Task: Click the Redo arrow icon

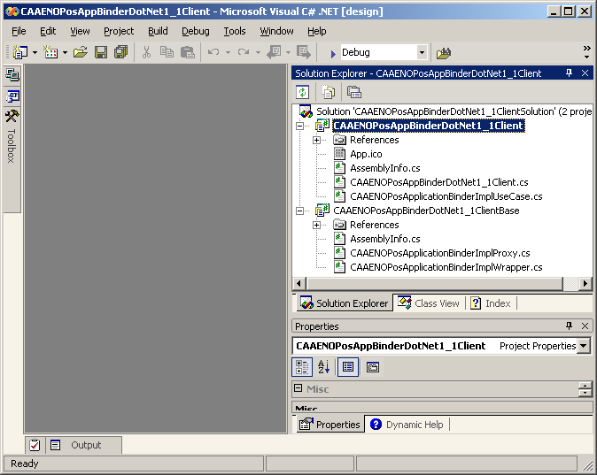Action: (244, 52)
